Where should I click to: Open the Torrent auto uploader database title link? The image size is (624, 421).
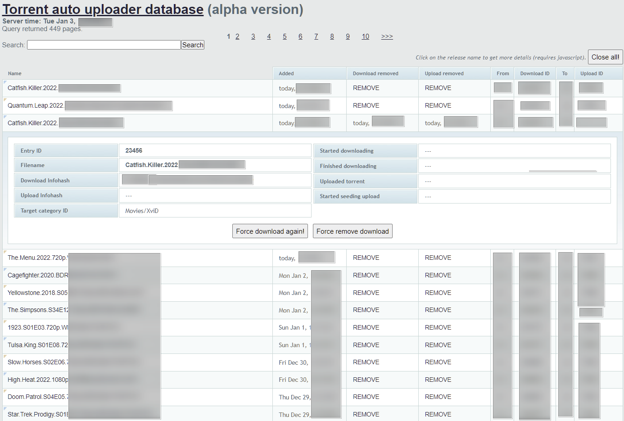click(103, 9)
